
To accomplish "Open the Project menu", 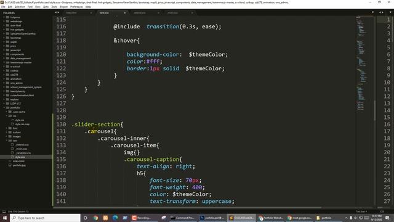I will pyautogui.click(x=63, y=7).
